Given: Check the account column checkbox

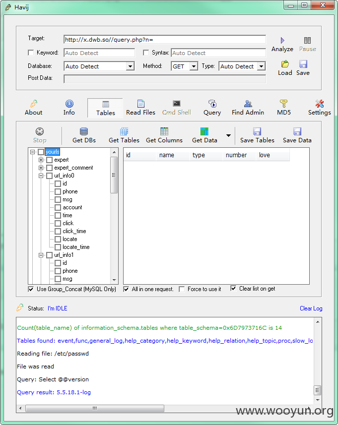Looking at the screenshot, I should point(58,208).
